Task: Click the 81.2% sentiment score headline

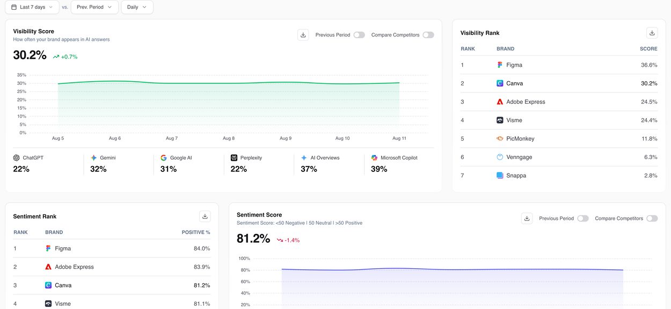Action: point(253,239)
